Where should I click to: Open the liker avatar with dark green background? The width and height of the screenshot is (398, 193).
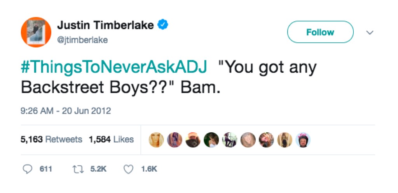(x=211, y=139)
